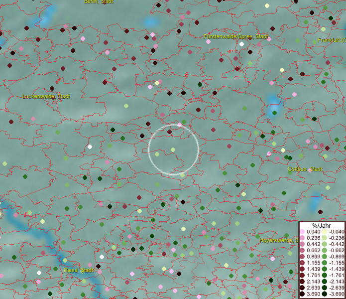Image resolution: width=346 pixels, height=299 pixels.
Task: Click the Hoyerswerda map label
Action: tap(279, 241)
